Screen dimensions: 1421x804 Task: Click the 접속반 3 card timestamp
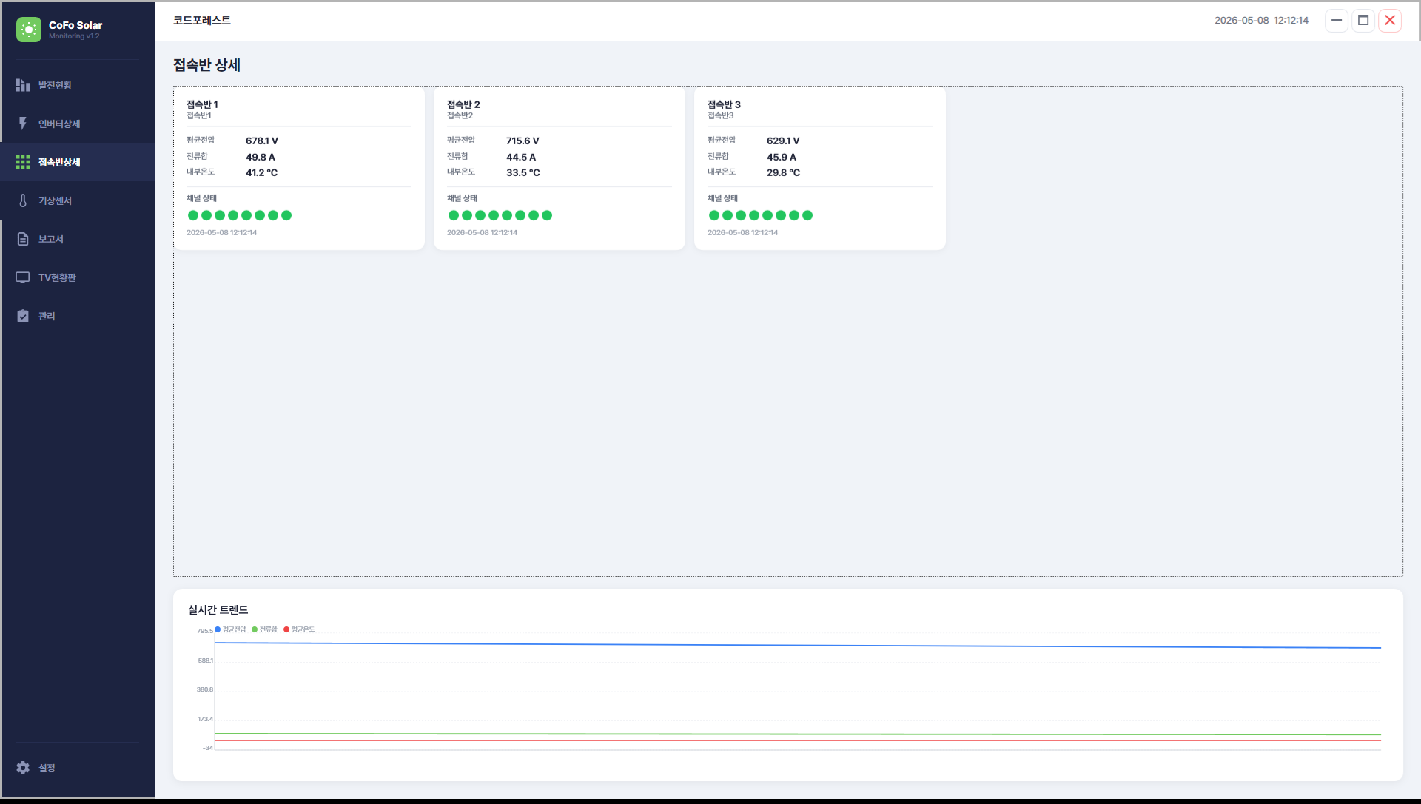(743, 232)
